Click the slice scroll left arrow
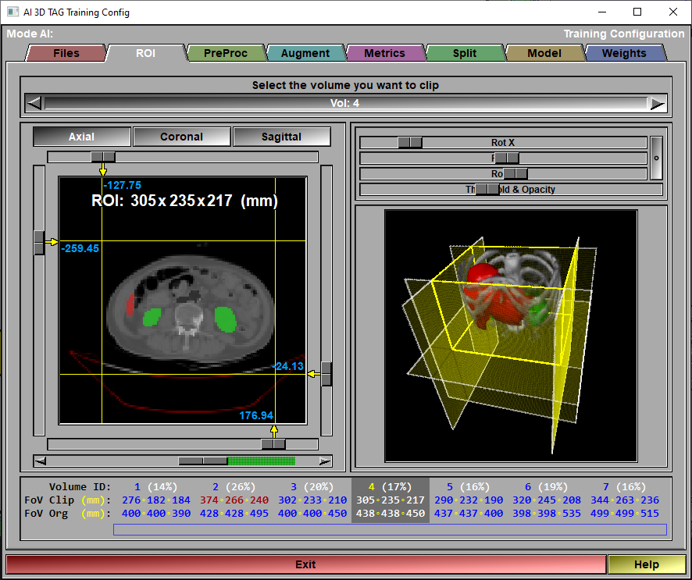 (x=40, y=461)
